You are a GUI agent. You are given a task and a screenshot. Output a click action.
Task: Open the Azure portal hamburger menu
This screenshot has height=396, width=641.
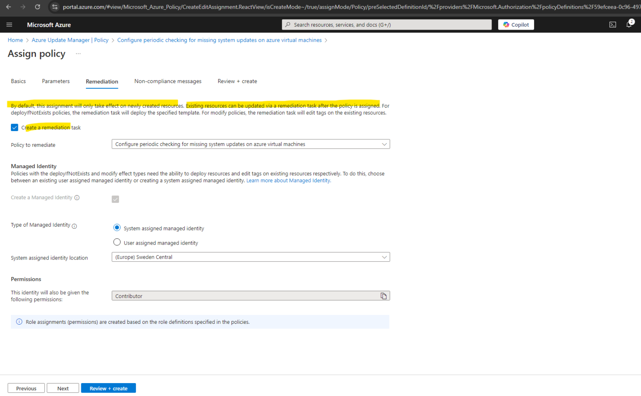pos(9,24)
